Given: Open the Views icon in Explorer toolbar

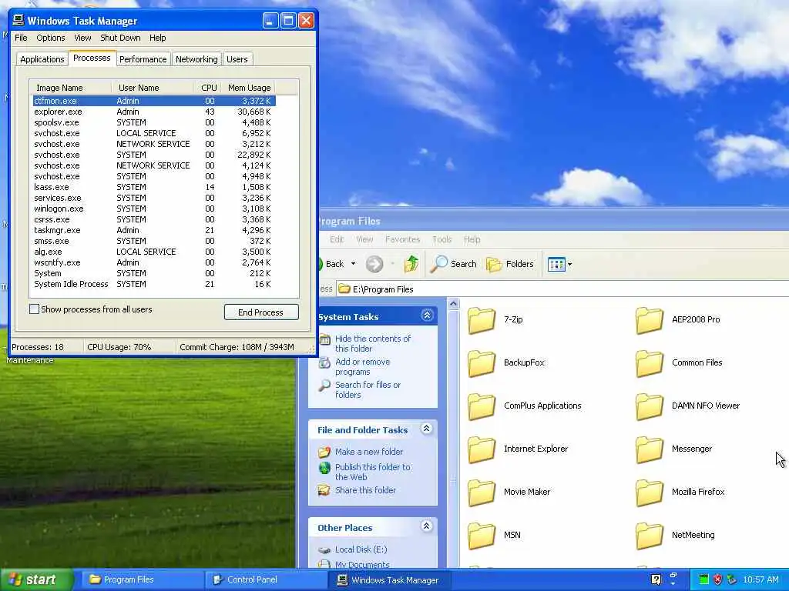Looking at the screenshot, I should [556, 264].
